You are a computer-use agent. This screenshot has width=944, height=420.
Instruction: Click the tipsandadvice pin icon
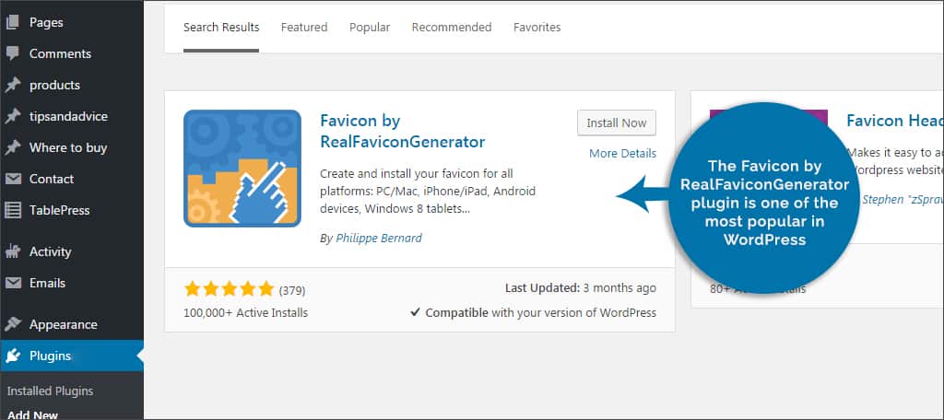[x=13, y=116]
